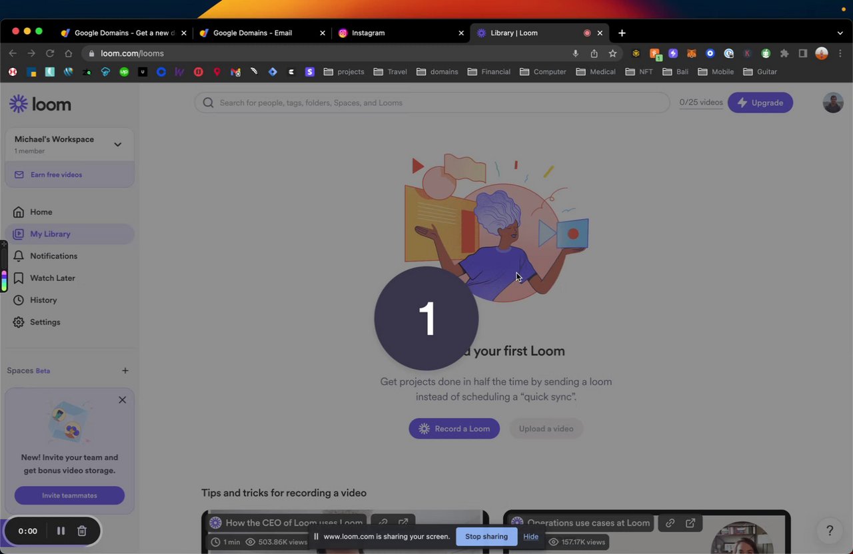
Task: Bookmark this page with star icon
Action: coord(612,53)
